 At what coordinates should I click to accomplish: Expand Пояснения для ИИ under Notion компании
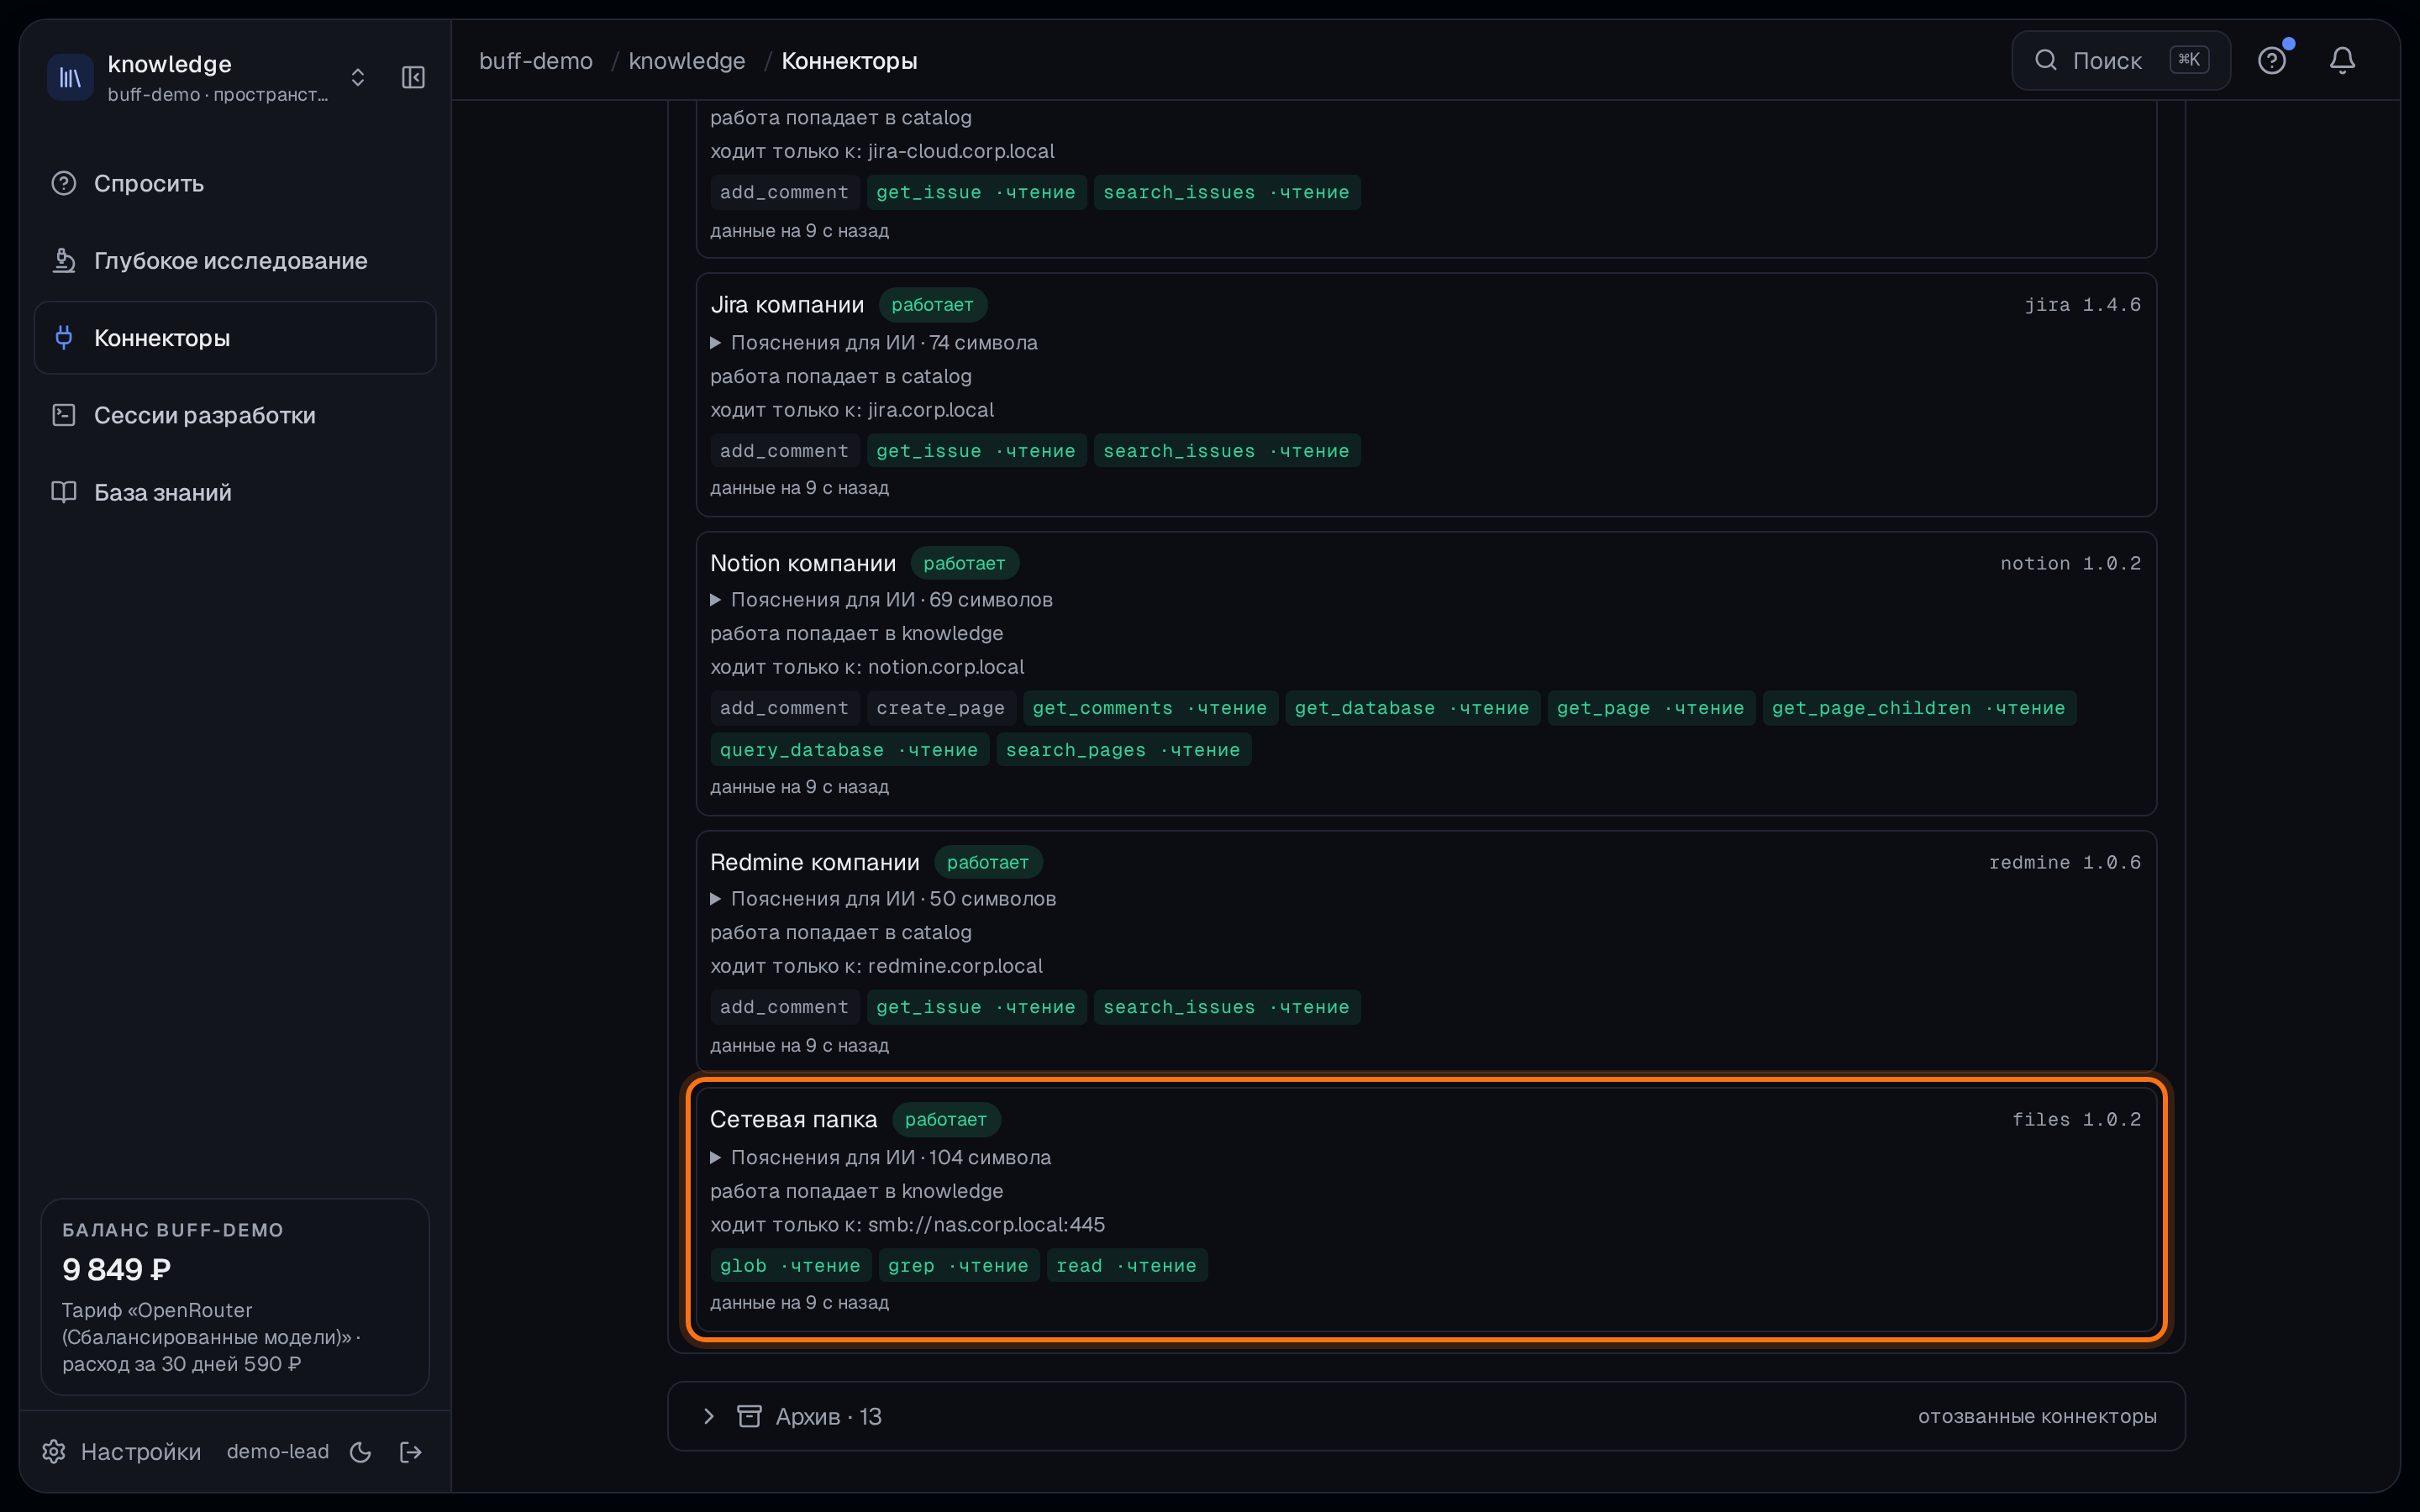point(881,599)
